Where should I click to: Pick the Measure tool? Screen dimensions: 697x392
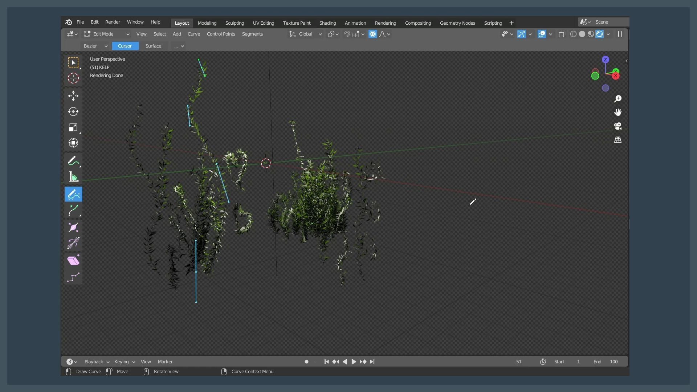[x=73, y=177]
